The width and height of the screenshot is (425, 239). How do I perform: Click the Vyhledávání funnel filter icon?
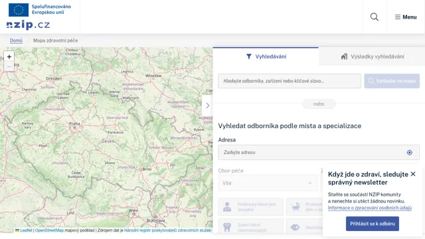[249, 56]
